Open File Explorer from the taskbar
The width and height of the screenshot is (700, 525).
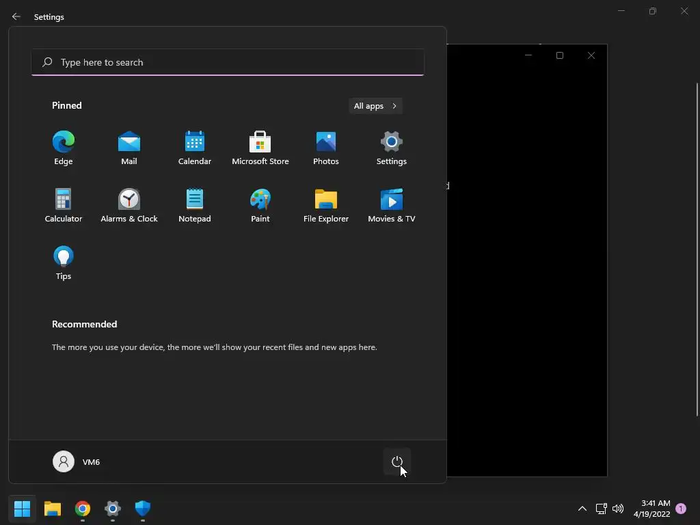pos(52,509)
